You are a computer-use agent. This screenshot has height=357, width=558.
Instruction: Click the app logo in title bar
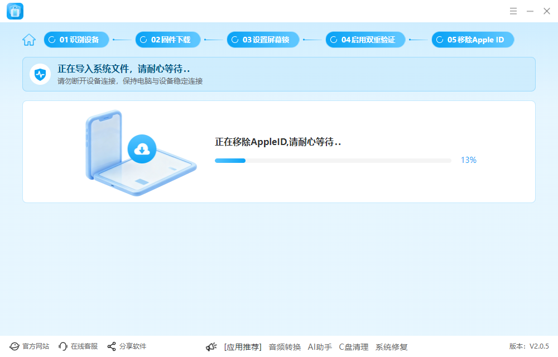15,11
